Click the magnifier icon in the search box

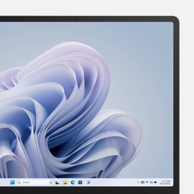[19, 182]
